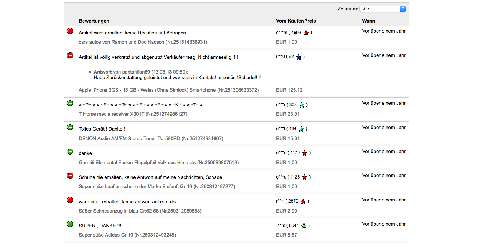Click the positive icon beside Tolles Gerät review
The image size is (484, 244).
70,127
